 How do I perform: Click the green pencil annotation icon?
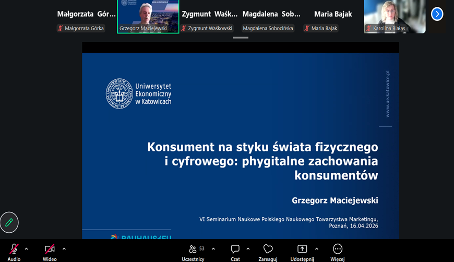[9, 222]
